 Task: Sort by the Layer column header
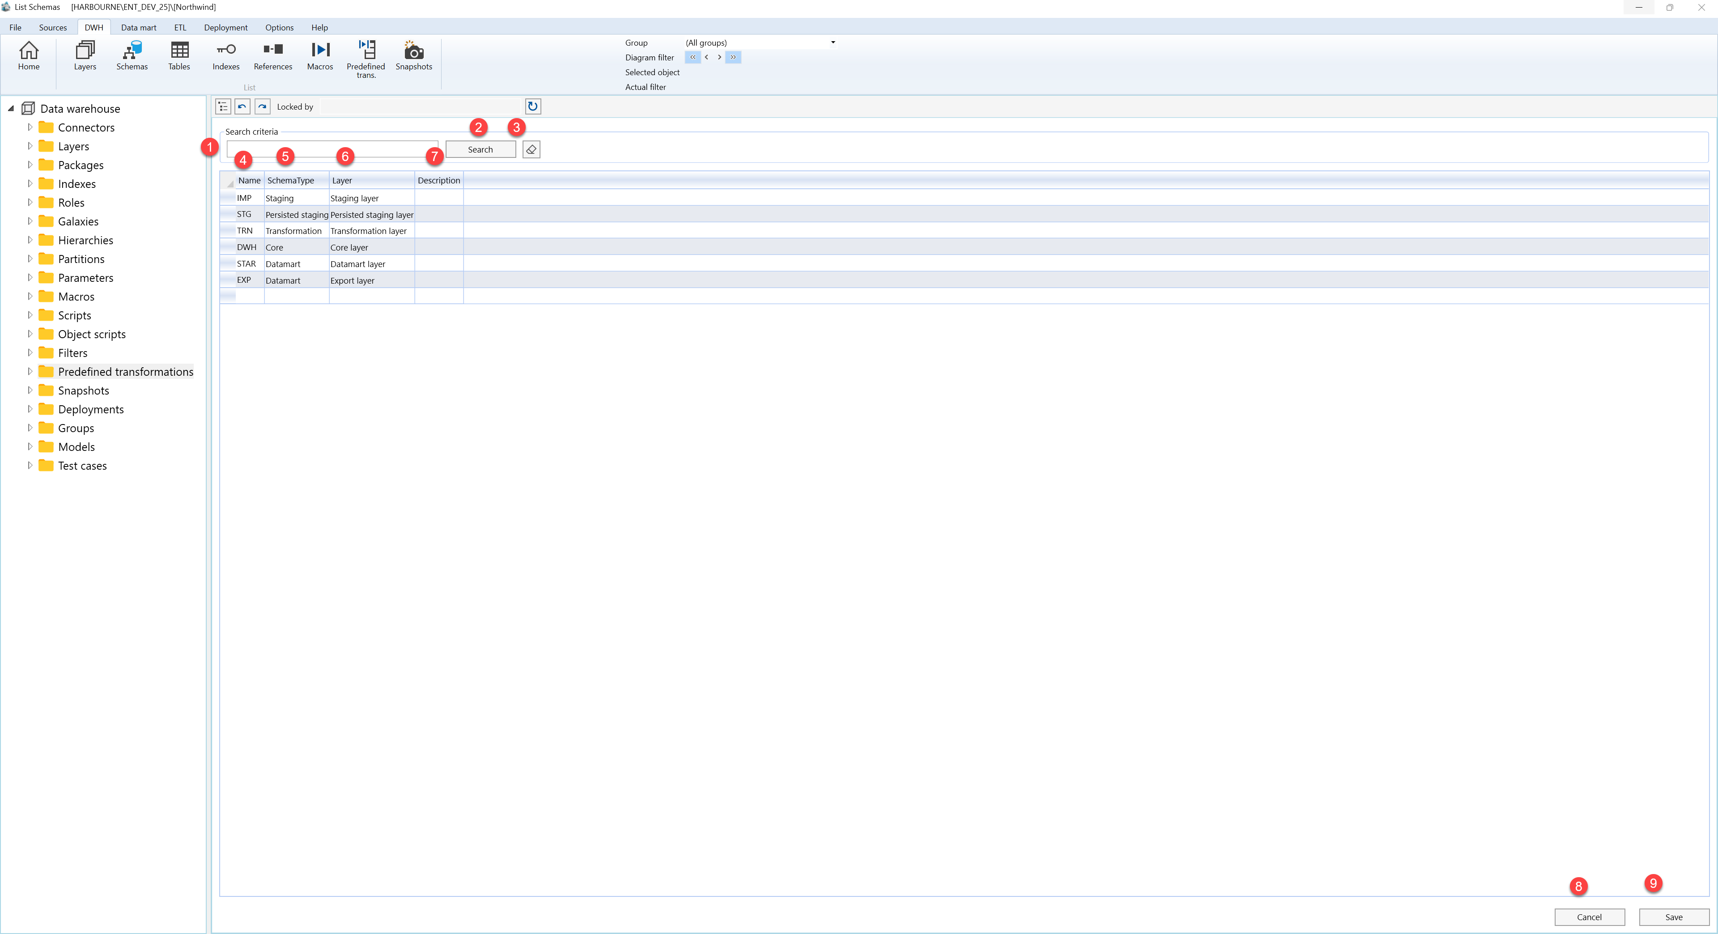371,180
